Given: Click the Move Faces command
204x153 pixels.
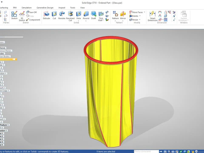Looking at the screenshot, I should click(x=136, y=12).
